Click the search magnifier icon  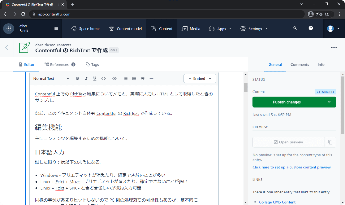coord(295,28)
